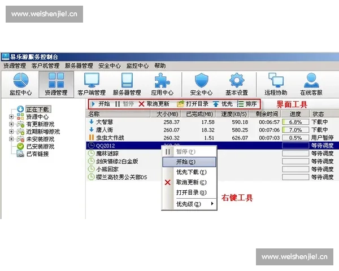The image size is (339, 271).
Task: Select the 虫虫大作战 paused row
Action: (212, 138)
